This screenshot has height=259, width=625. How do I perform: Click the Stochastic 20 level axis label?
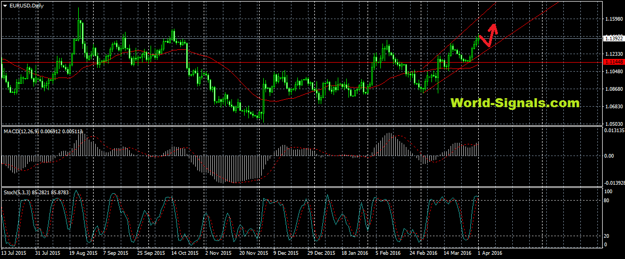tap(609, 236)
